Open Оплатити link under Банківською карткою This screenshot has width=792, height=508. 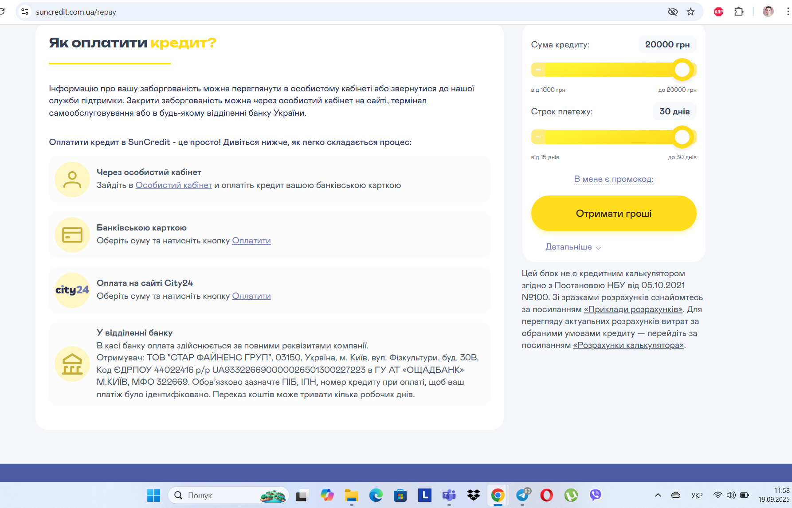point(251,241)
